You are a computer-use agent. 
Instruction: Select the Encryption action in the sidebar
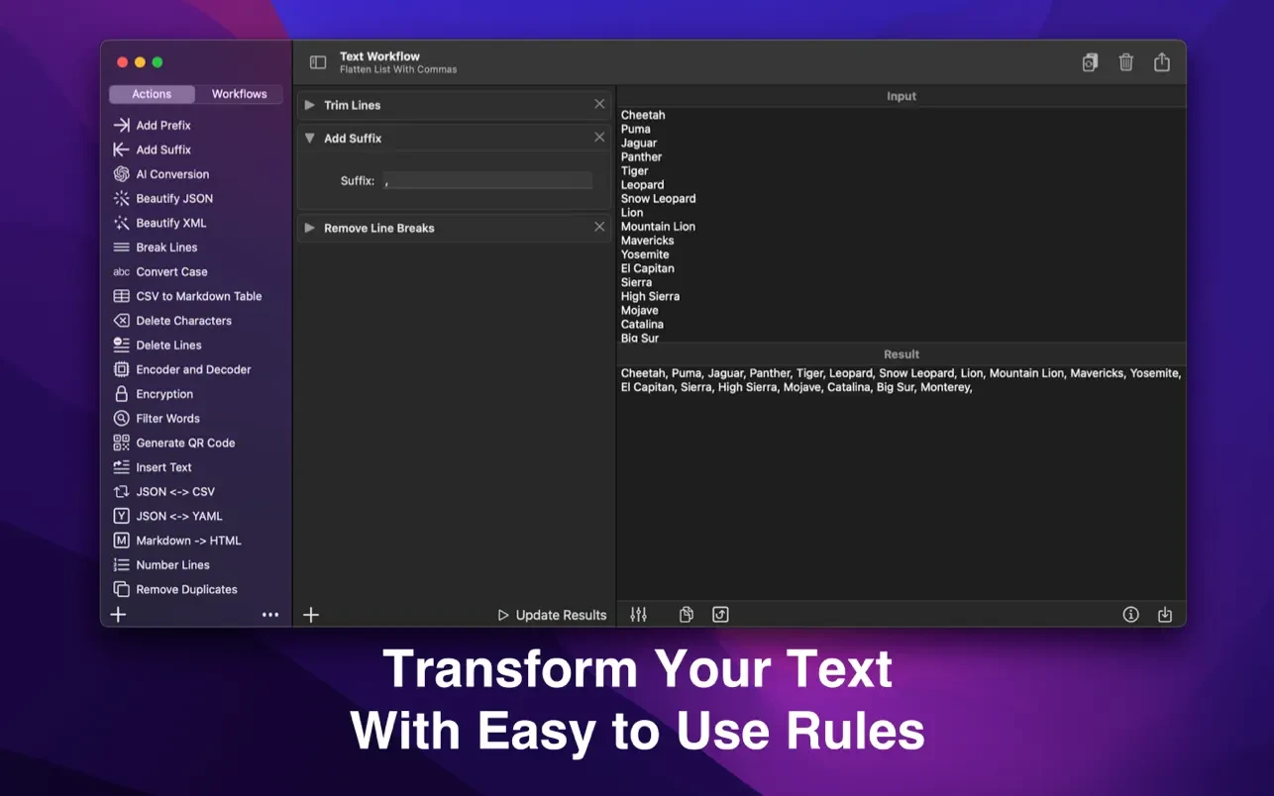164,393
